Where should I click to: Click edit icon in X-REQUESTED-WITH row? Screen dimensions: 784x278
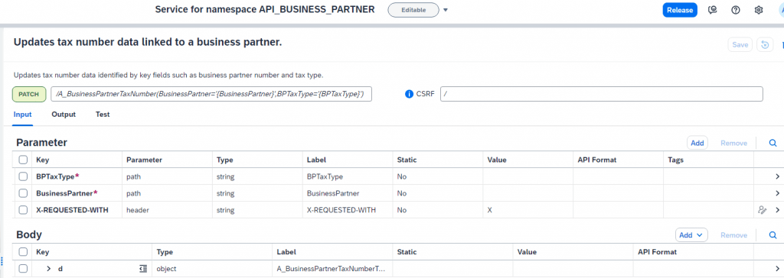762,210
